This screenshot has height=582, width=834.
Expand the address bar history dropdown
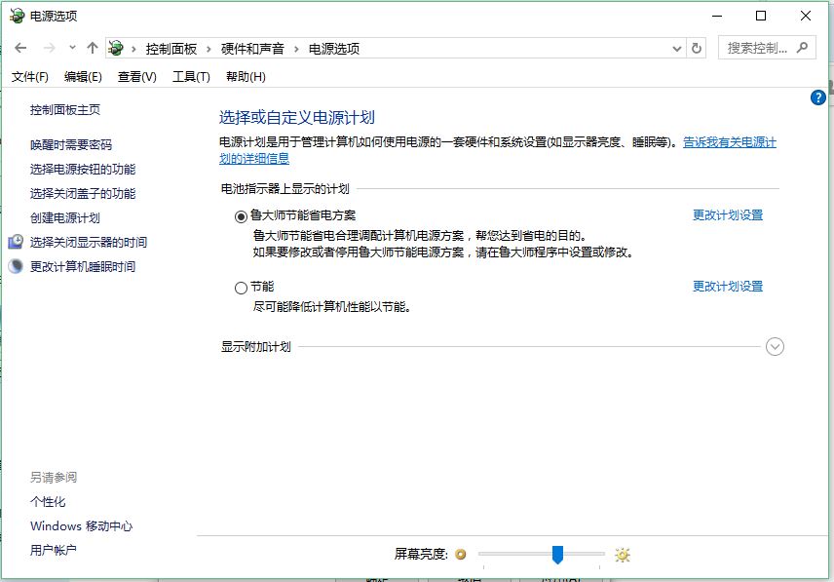click(676, 49)
